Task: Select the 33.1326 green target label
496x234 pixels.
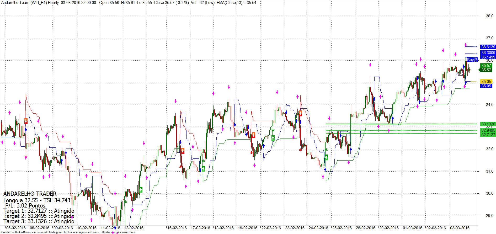Action: [x=488, y=124]
